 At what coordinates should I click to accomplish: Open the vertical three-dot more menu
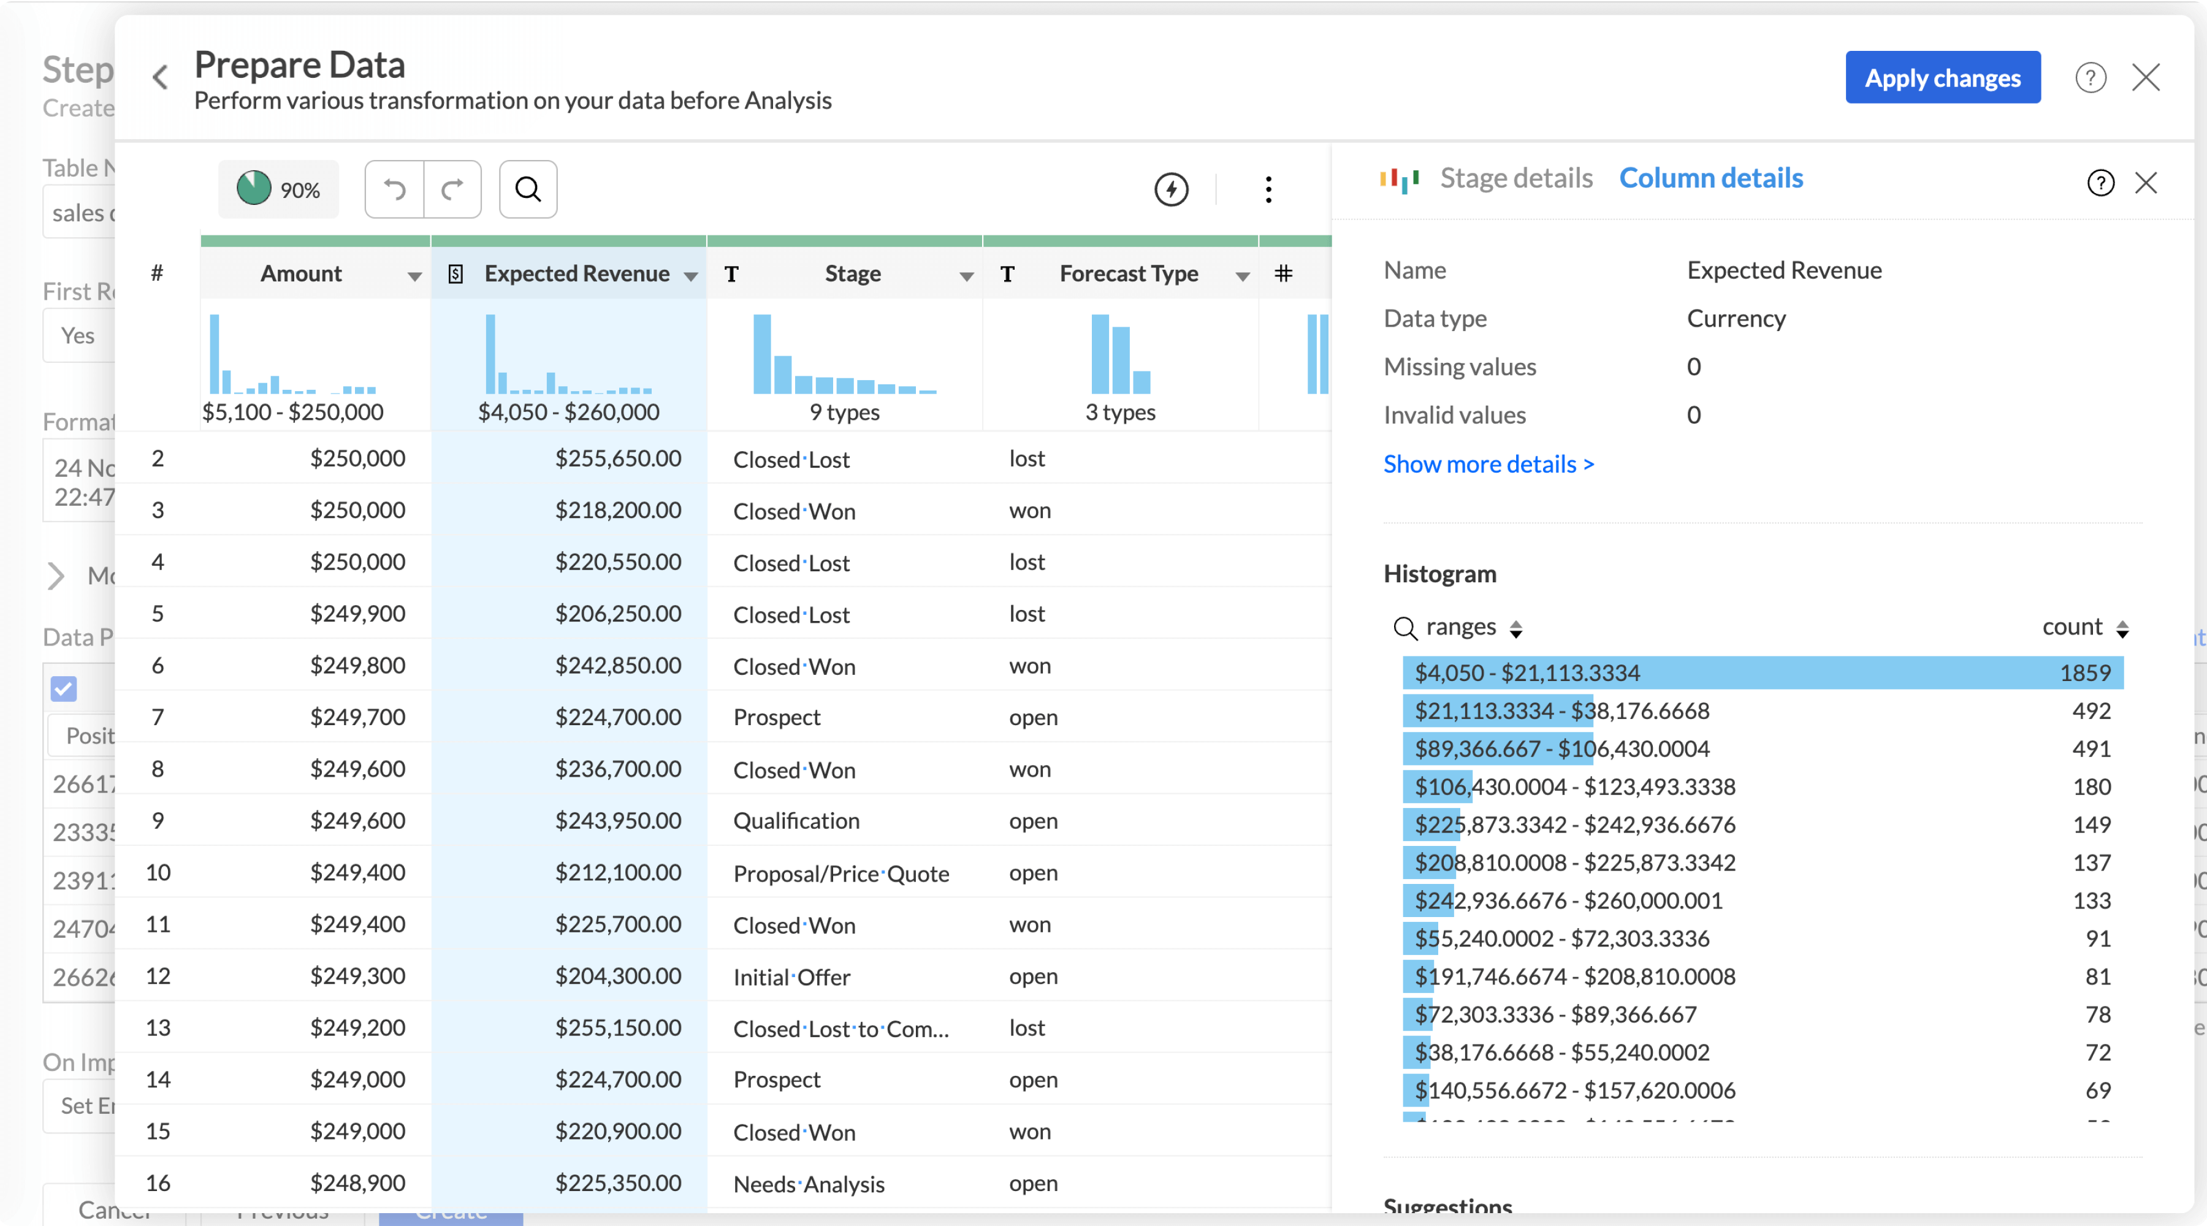click(x=1268, y=189)
